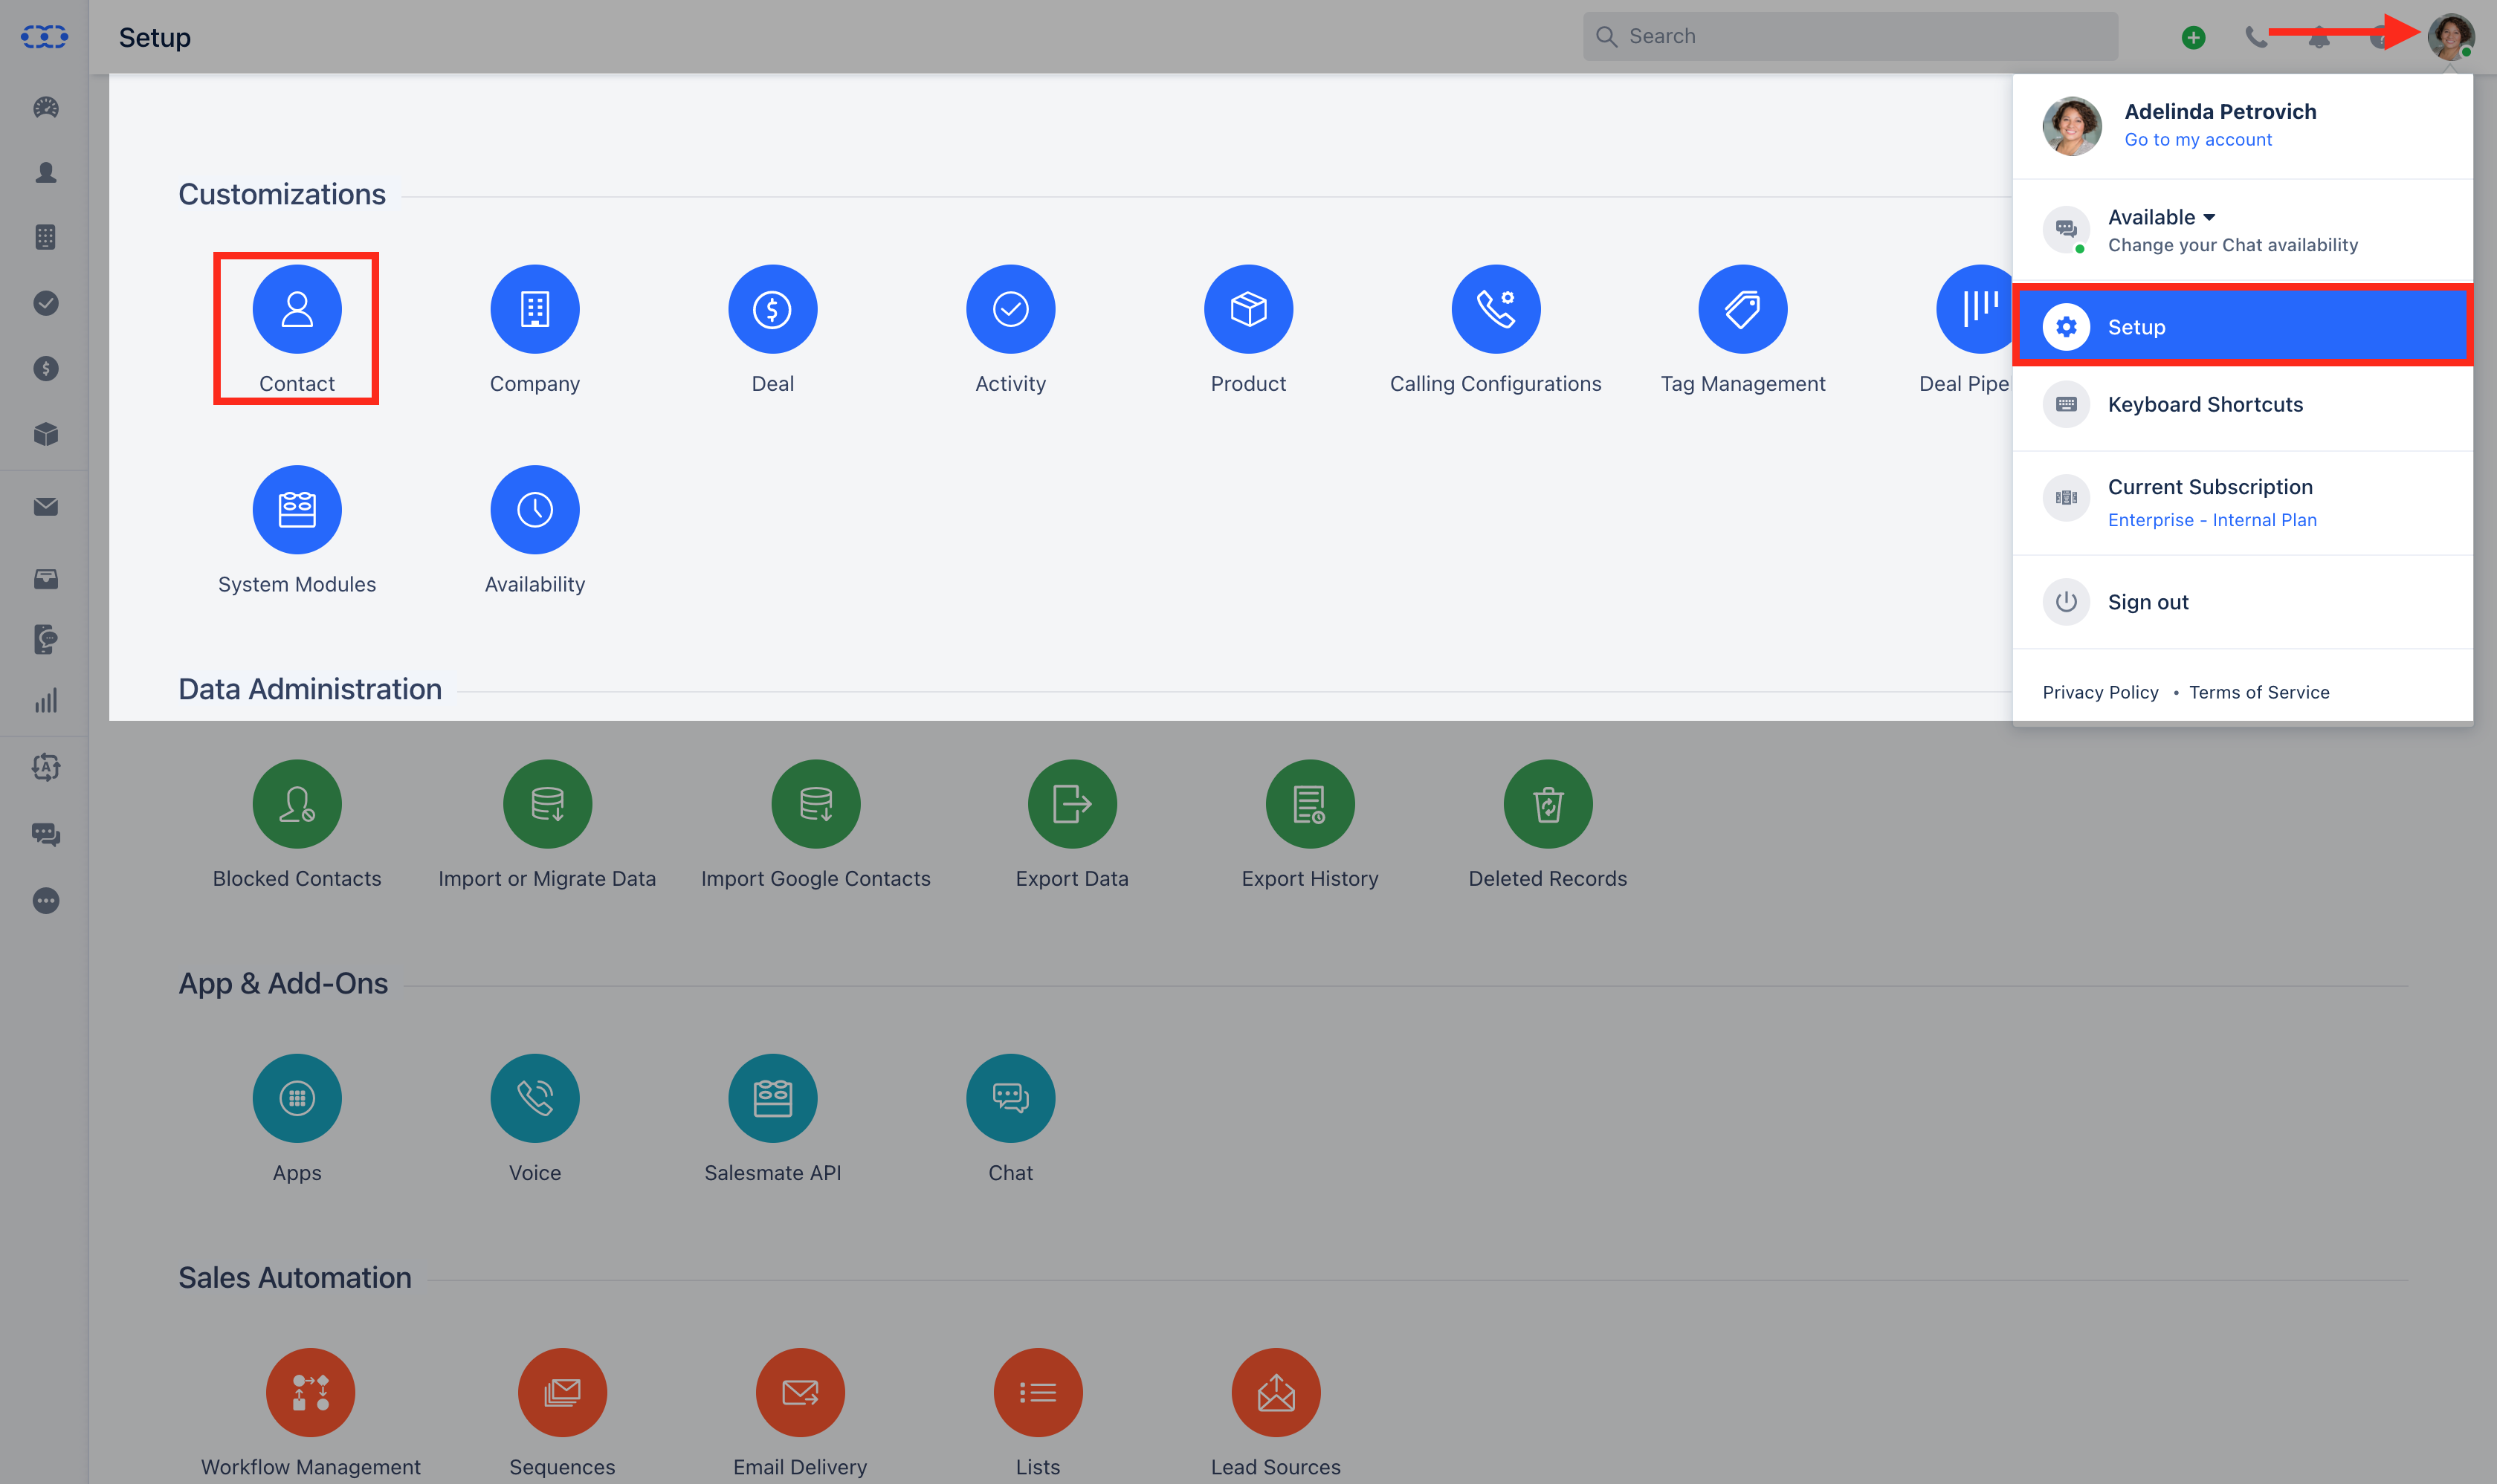Viewport: 2497px width, 1484px height.
Task: Open the Voice add-on icon
Action: click(x=534, y=1098)
